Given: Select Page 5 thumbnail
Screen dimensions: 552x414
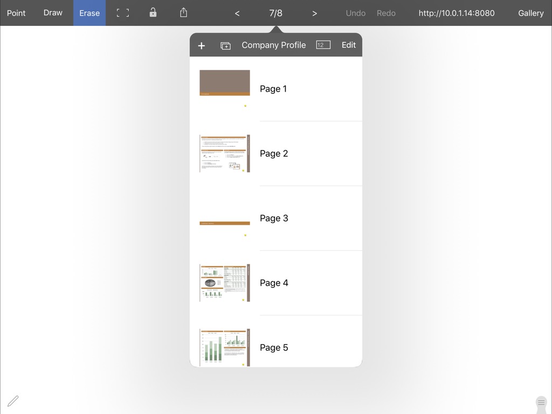Looking at the screenshot, I should [x=225, y=348].
